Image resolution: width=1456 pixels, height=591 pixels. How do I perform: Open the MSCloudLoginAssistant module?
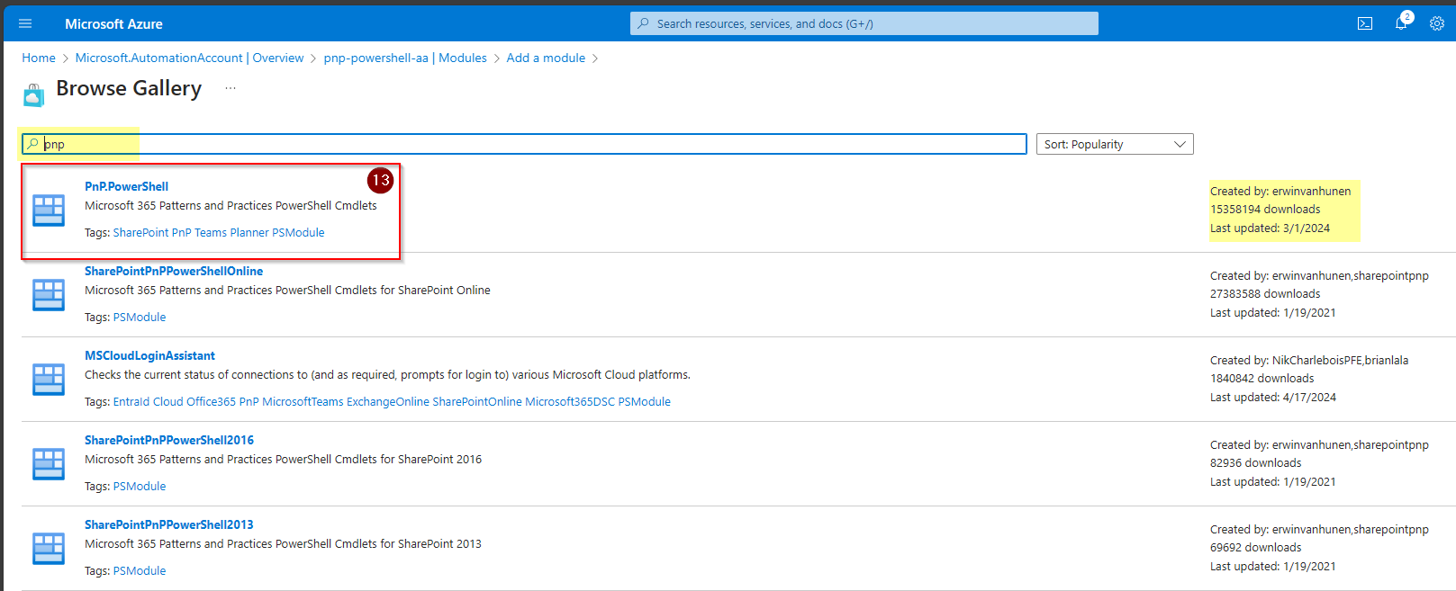(x=149, y=355)
